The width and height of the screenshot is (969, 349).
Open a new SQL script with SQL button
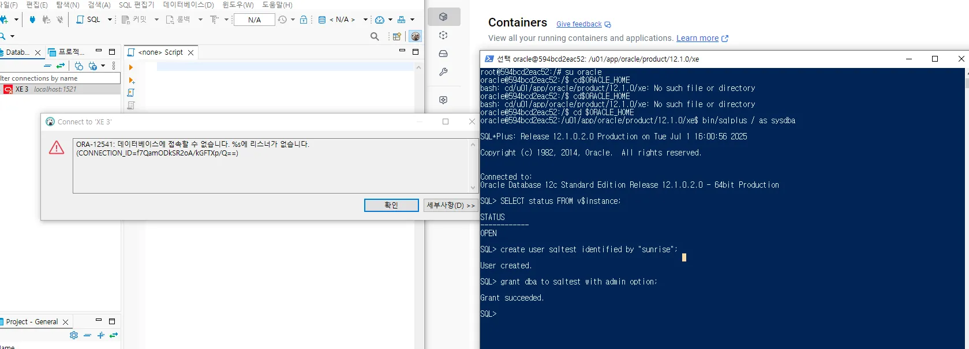coord(88,20)
